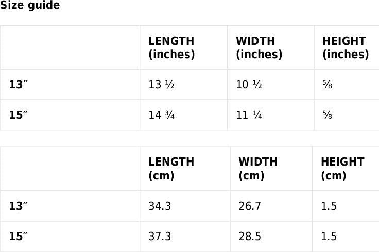Click the 15″ row label in cm table
Image resolution: width=379 pixels, height=252 pixels.
[x=18, y=237]
